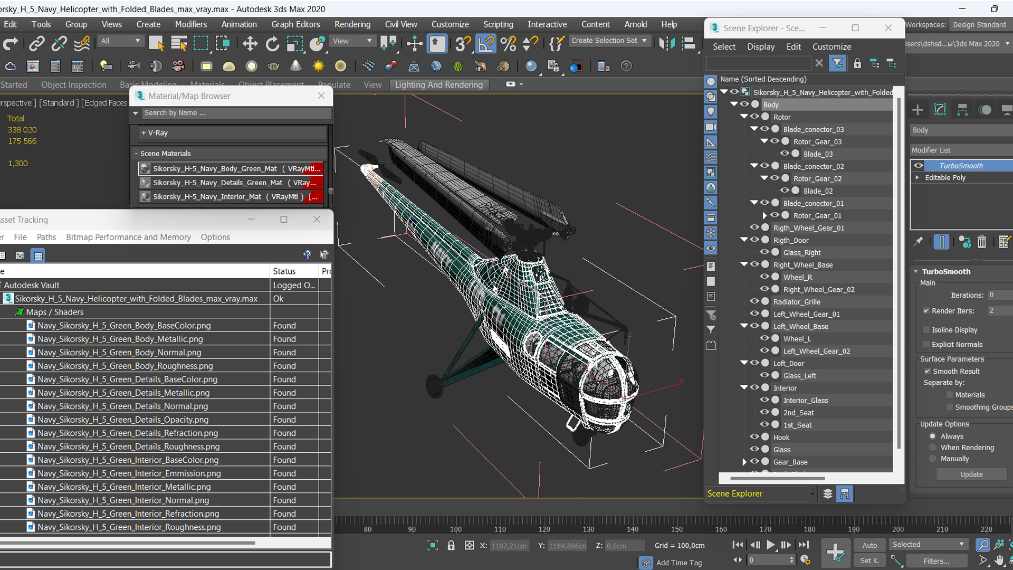
Task: Expand the V-Ray group in Material Browser
Action: coord(143,133)
